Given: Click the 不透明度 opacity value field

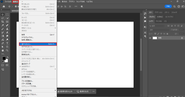Looking at the screenshot, I should (x=182, y=30).
